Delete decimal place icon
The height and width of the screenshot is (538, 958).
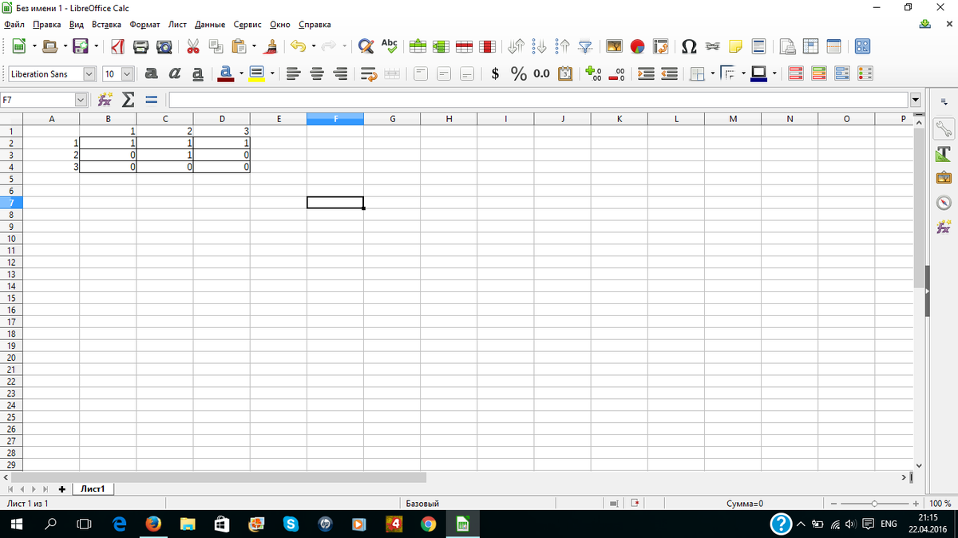616,74
